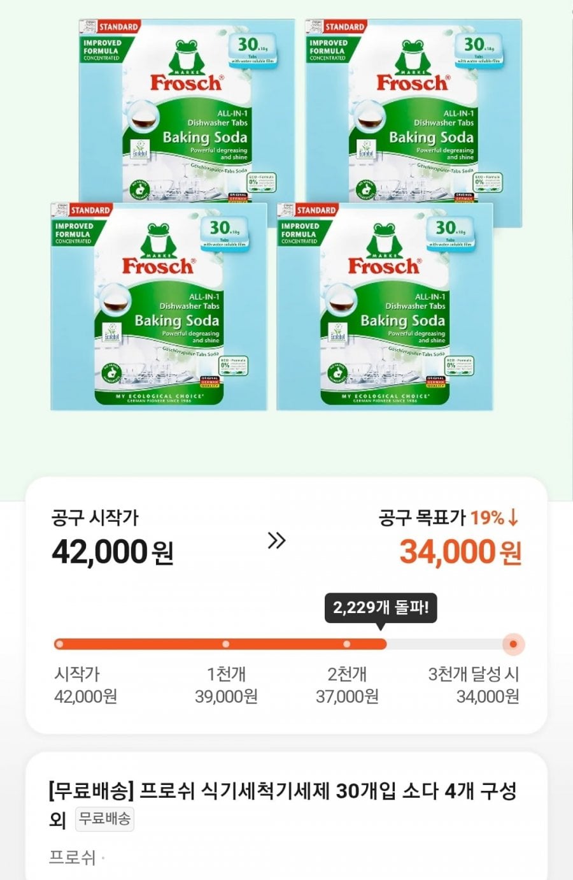Tap the 시작가 starting dot on progress bar
This screenshot has height=880, width=573.
click(59, 644)
